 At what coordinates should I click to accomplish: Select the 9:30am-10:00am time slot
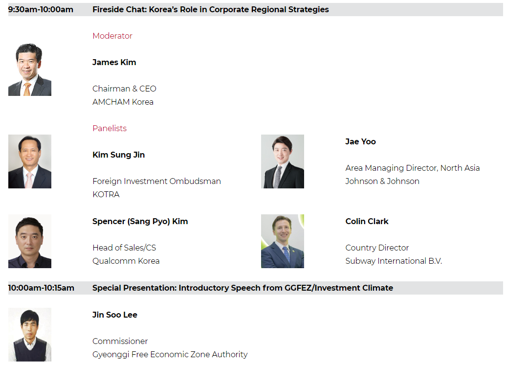point(41,10)
